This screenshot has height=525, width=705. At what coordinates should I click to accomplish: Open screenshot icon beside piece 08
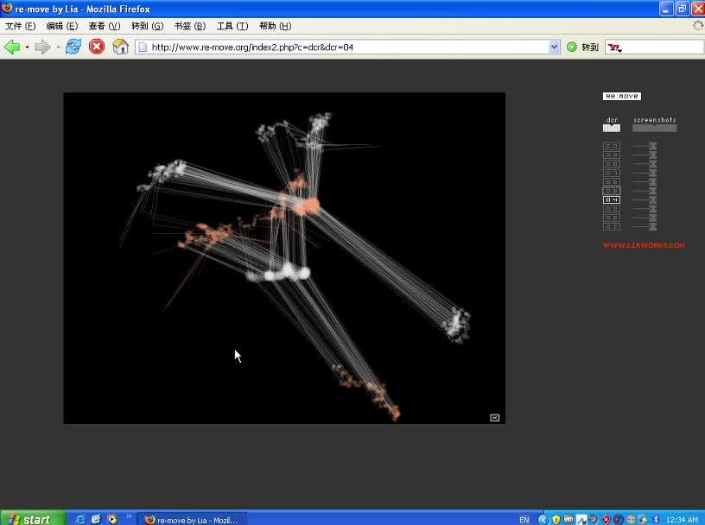click(653, 164)
